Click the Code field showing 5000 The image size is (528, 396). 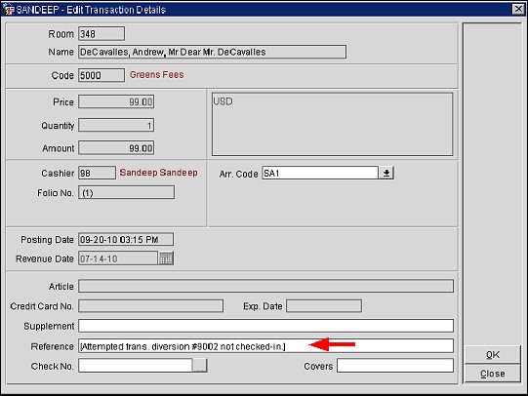click(102, 75)
